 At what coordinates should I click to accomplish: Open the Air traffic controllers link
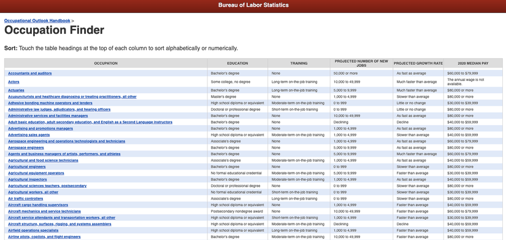(26, 199)
